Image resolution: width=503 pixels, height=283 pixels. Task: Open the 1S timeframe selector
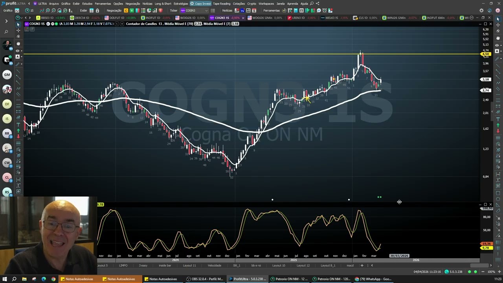(29, 11)
